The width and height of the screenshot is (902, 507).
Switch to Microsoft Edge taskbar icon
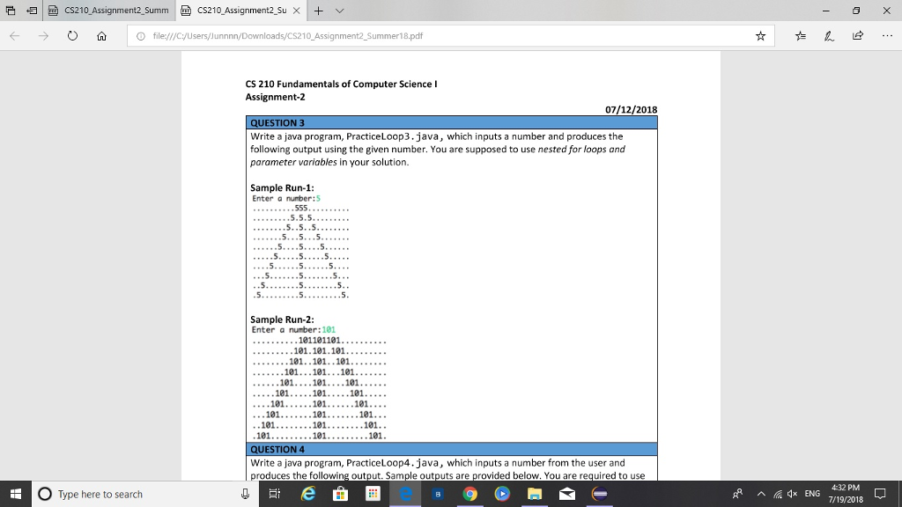405,494
